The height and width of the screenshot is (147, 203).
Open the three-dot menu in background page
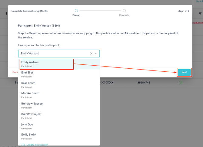[x=6, y=13]
